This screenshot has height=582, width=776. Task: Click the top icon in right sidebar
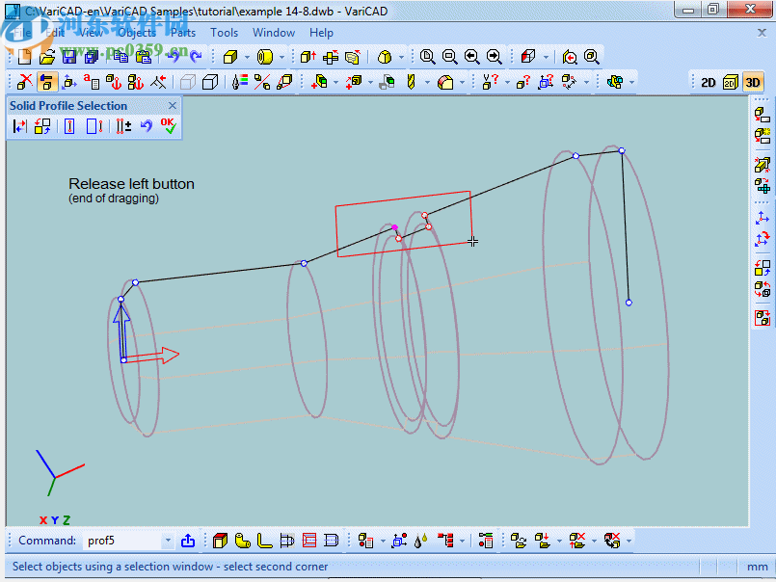coord(763,115)
